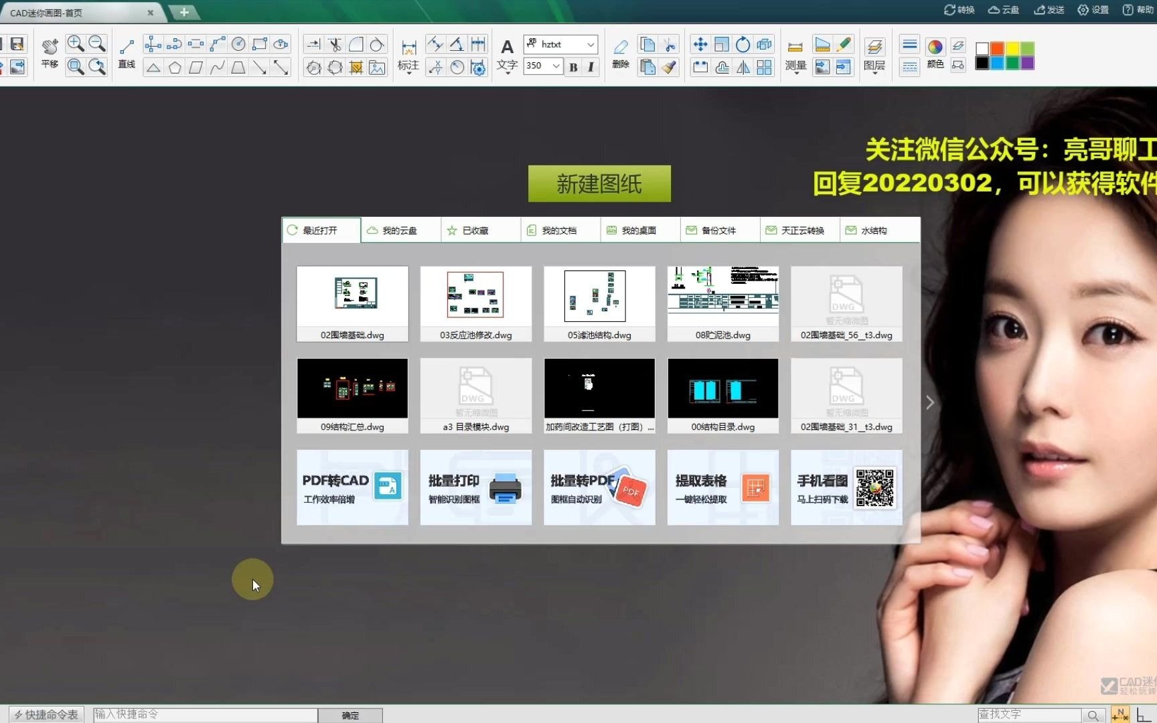Toggle bold text formatting
This screenshot has height=723, width=1157.
[572, 67]
